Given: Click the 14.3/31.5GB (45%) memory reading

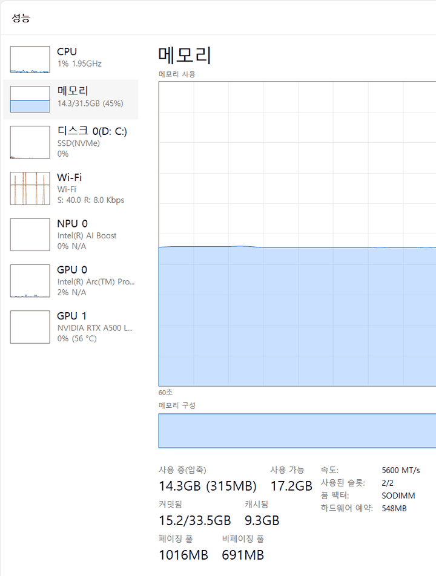Looking at the screenshot, I should point(90,103).
